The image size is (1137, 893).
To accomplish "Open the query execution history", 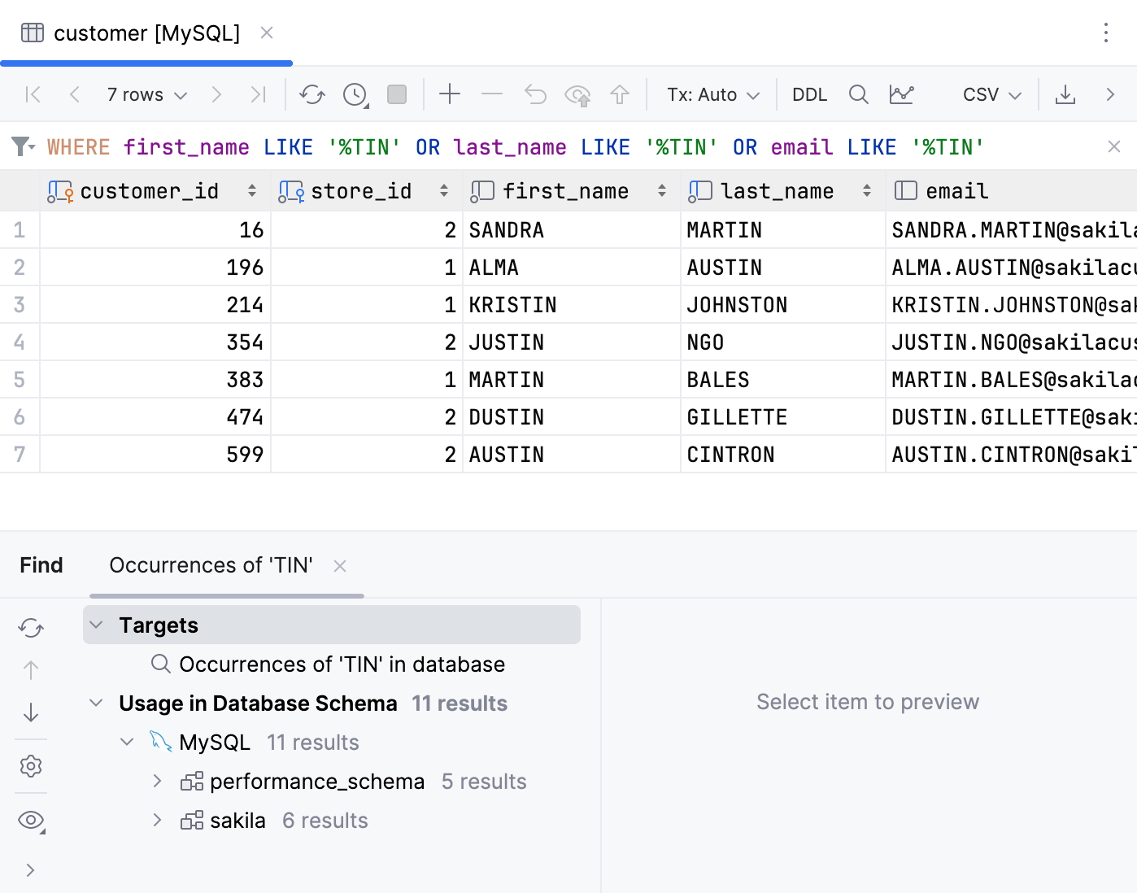I will (354, 94).
